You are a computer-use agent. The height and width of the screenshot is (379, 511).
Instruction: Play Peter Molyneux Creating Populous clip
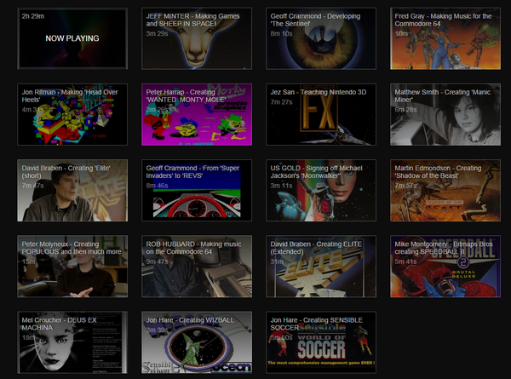pos(72,267)
